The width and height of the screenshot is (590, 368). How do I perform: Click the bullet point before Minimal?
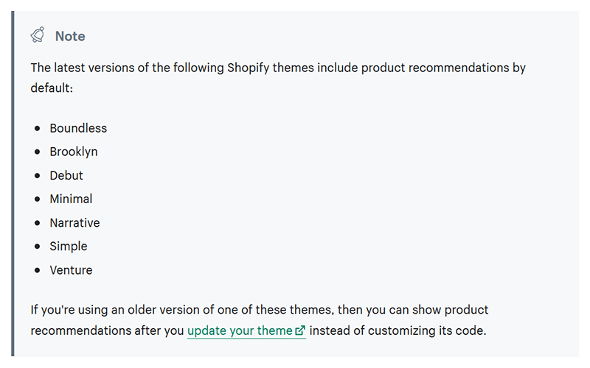click(x=38, y=199)
